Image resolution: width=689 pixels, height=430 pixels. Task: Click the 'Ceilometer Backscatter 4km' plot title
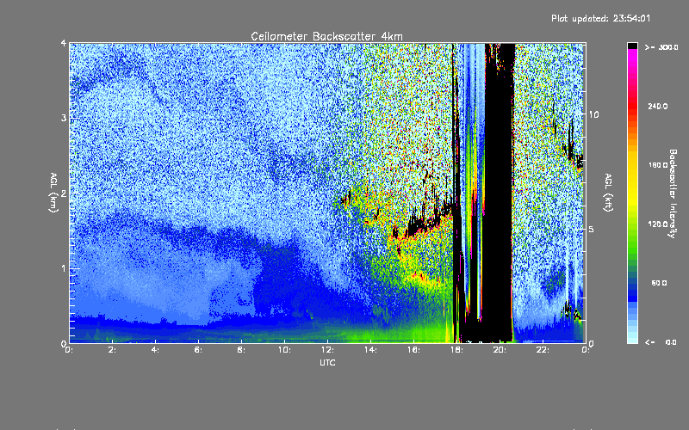[326, 36]
